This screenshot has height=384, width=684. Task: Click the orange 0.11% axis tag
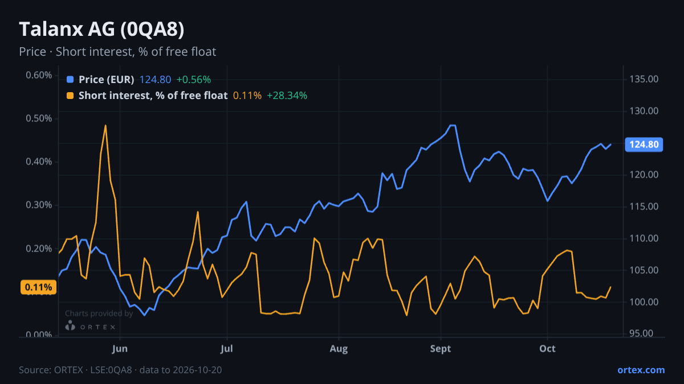pos(39,287)
